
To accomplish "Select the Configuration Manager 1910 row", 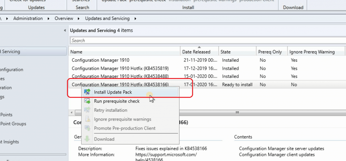I will click(101, 60).
